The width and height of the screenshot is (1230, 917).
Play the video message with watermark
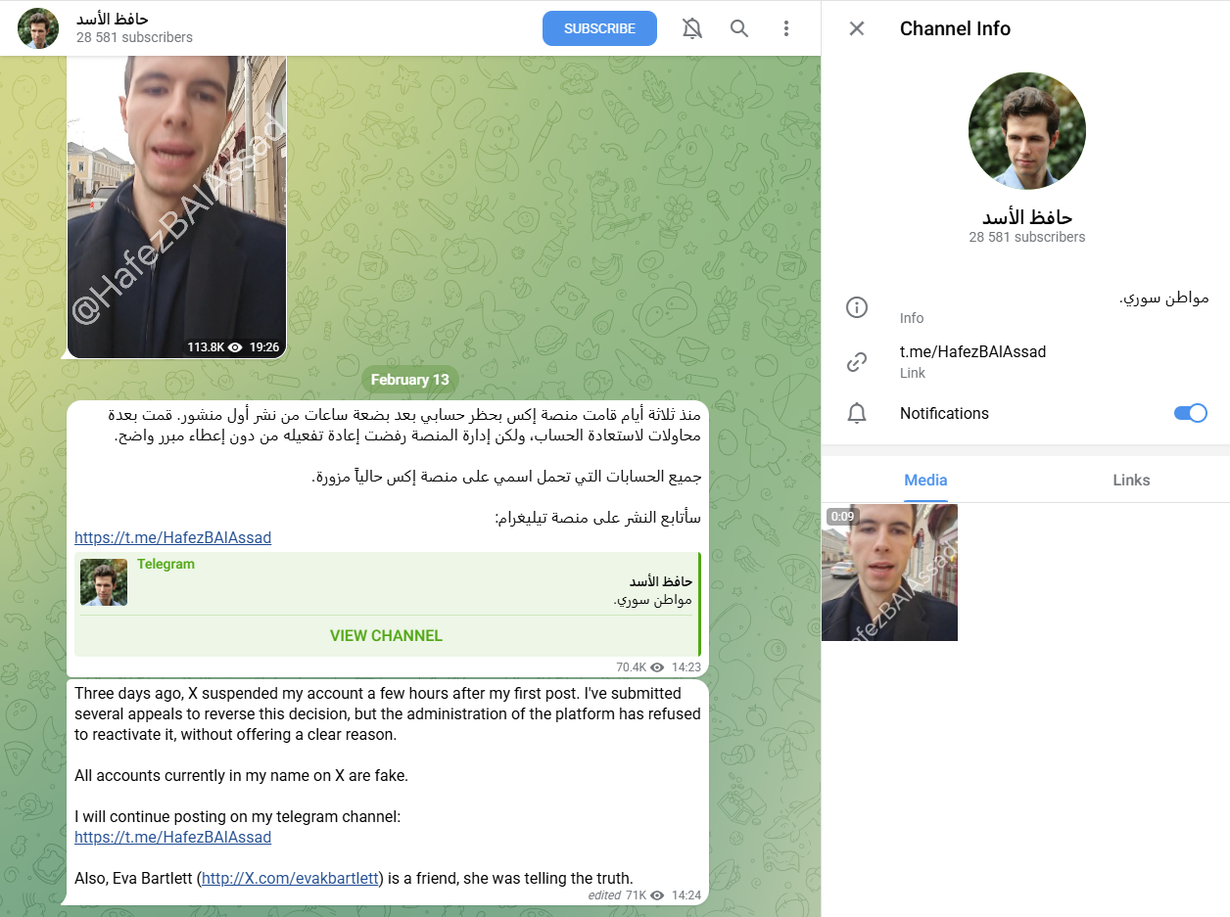pyautogui.click(x=177, y=206)
